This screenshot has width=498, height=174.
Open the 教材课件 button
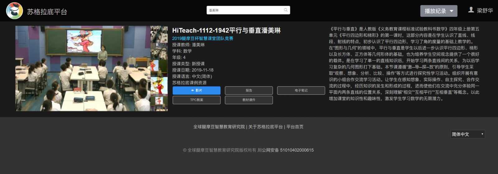pos(249,100)
